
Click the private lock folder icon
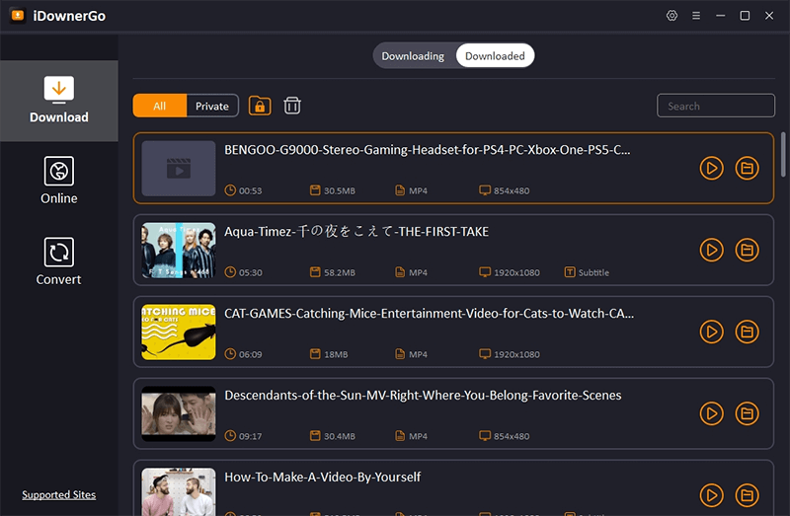[260, 106]
